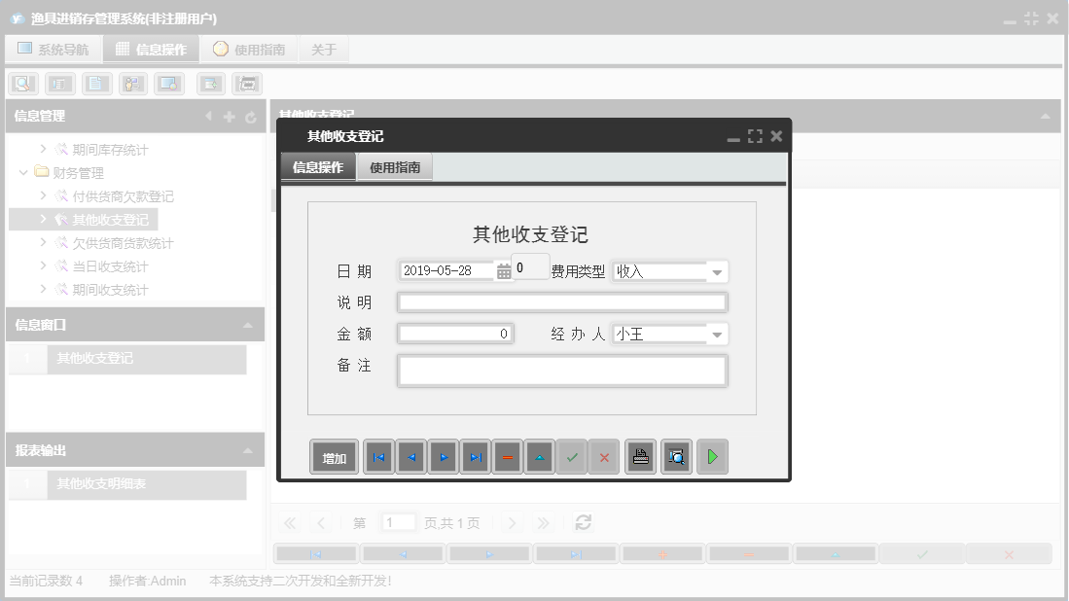
Task: Click the refresh icon in the pagination bar
Action: 582,522
